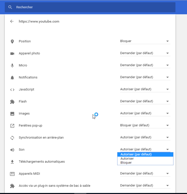This screenshot has width=187, height=194.
Task: Click the Notifications bell icon
Action: pyautogui.click(x=12, y=77)
